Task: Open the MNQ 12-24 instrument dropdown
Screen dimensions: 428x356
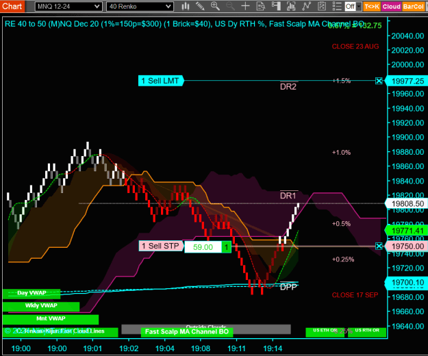Action: (x=68, y=6)
